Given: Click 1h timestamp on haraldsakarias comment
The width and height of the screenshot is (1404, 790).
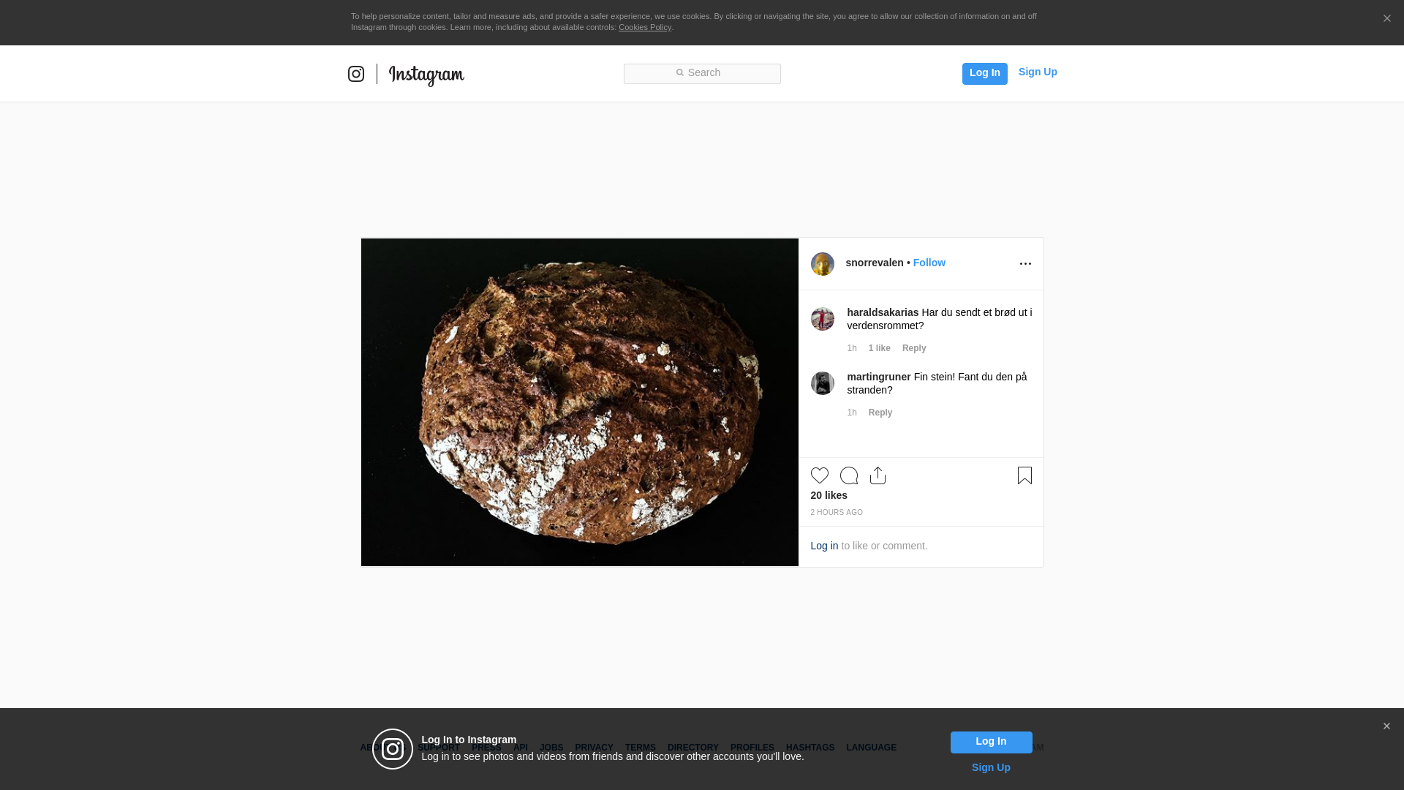Looking at the screenshot, I should coord(852,348).
